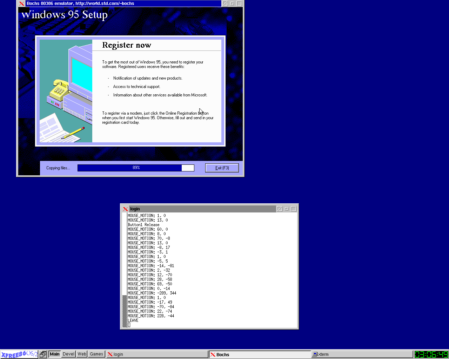Click 'Information about other services available from Microsoft.'
The image size is (449, 359).
(160, 95)
